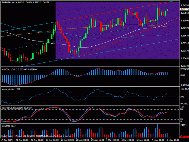Click the 21 Apr 00:00 time label
The height and width of the screenshot is (142, 189).
coord(22,140)
